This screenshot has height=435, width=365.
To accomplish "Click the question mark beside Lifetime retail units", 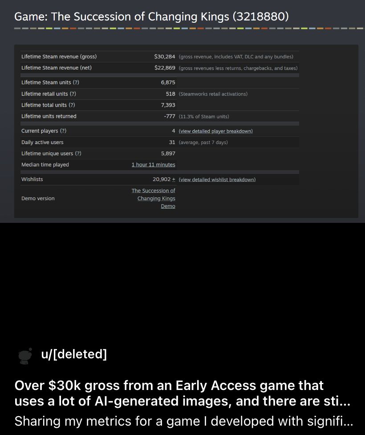I will 73,94.
